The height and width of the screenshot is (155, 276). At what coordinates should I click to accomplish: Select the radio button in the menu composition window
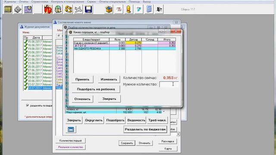[59, 35]
